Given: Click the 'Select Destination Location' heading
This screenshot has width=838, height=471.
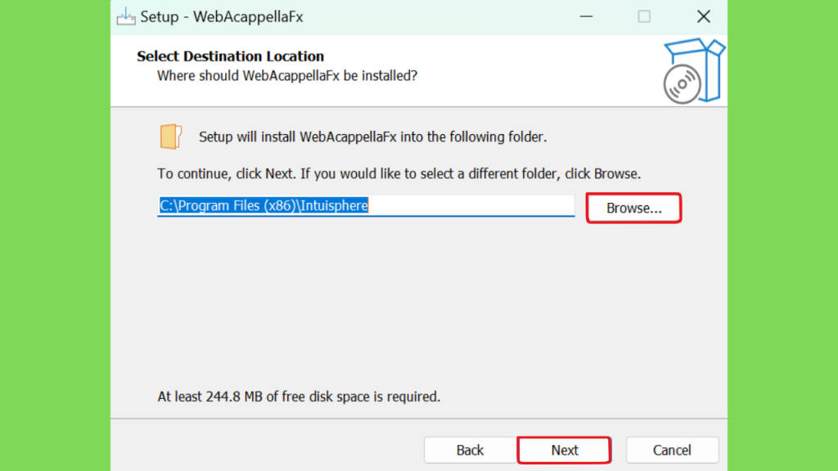Looking at the screenshot, I should pos(230,56).
